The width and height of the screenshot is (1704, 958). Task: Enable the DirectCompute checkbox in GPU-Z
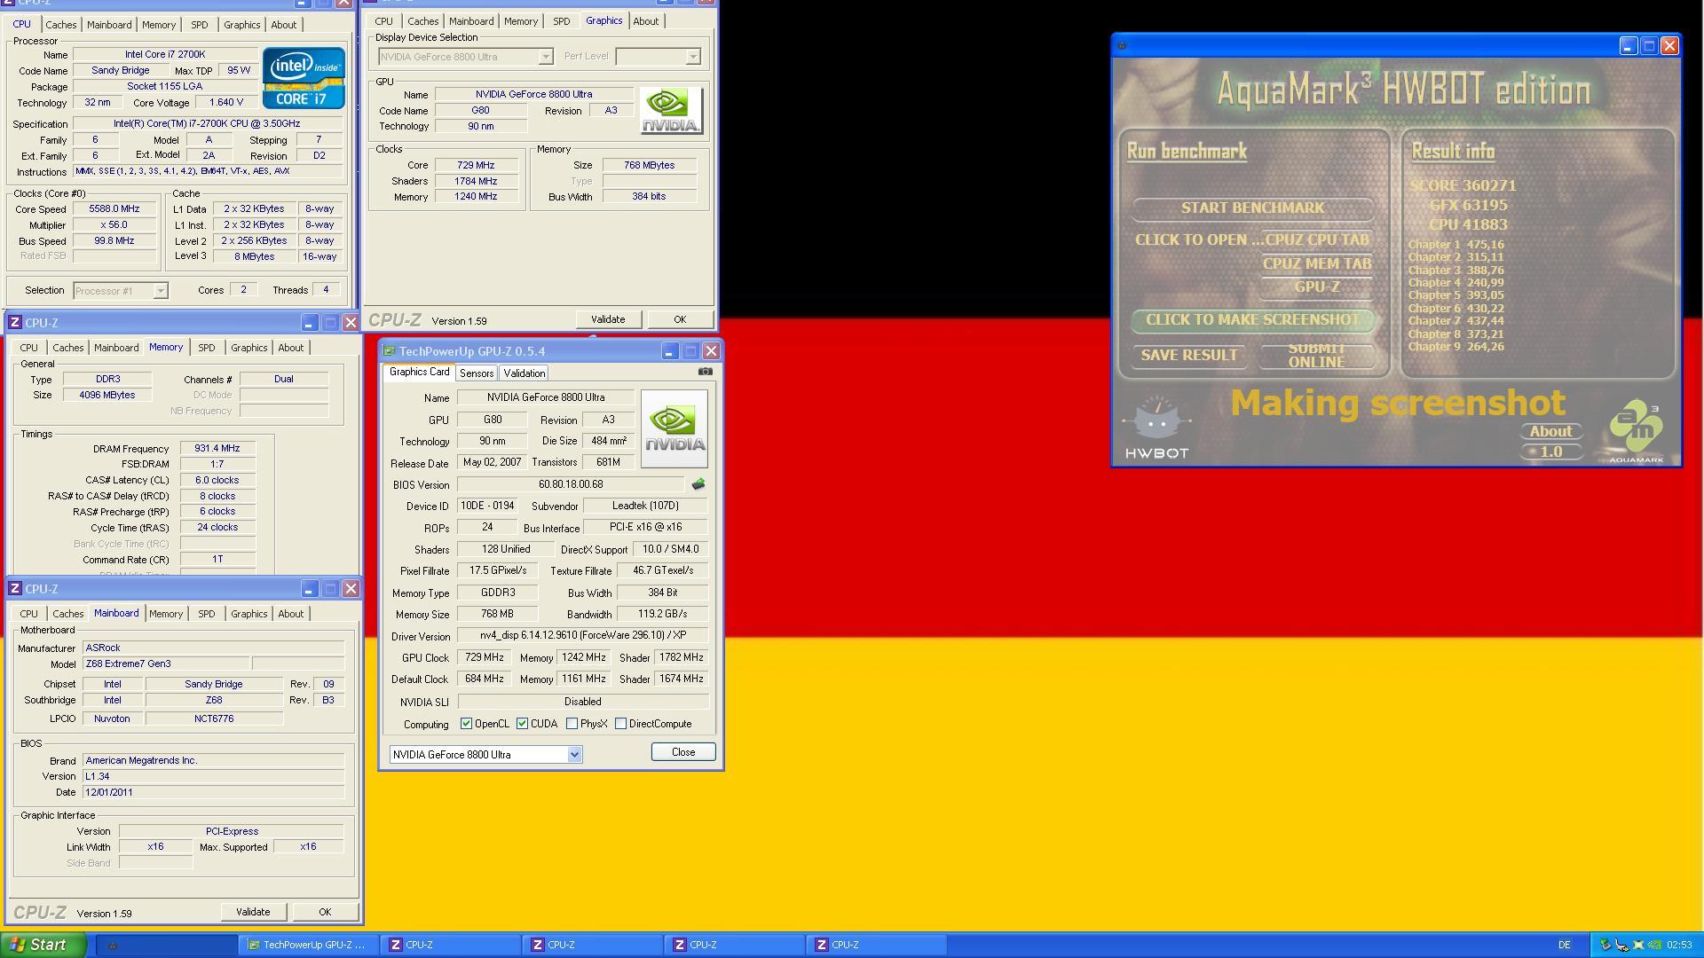tap(621, 724)
